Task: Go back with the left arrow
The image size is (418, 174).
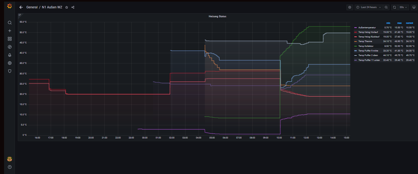Action: (21, 7)
